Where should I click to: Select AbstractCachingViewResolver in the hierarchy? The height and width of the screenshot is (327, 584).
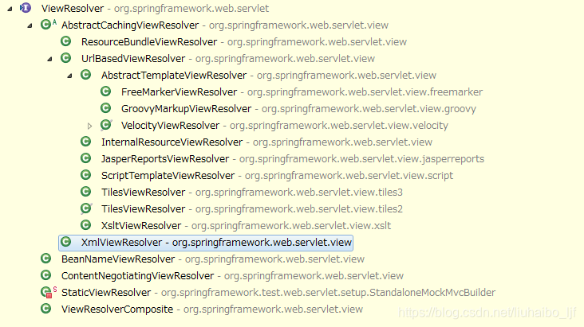[225, 25]
